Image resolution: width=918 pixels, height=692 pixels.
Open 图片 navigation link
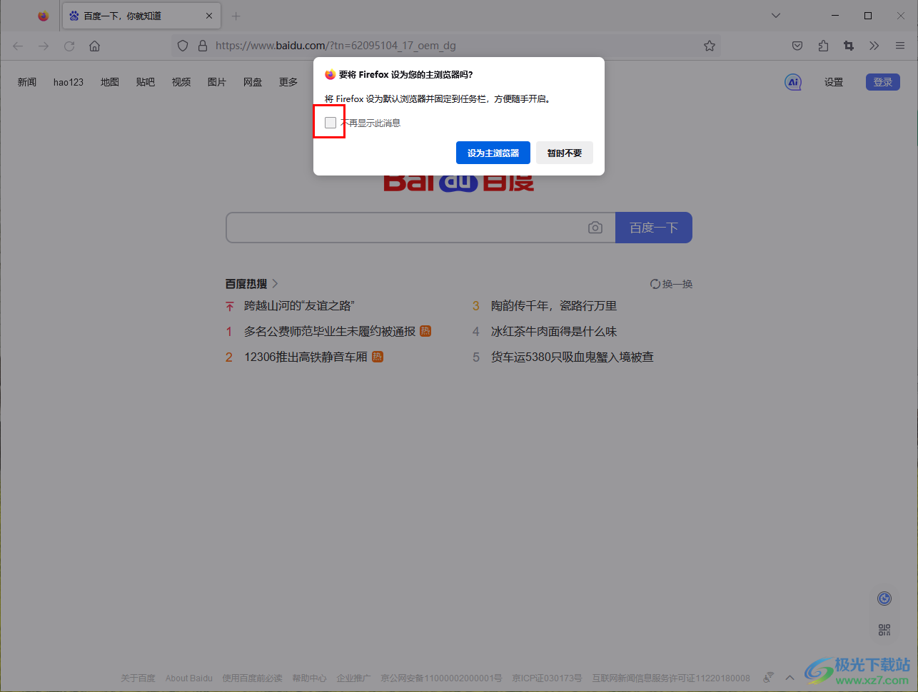(217, 82)
